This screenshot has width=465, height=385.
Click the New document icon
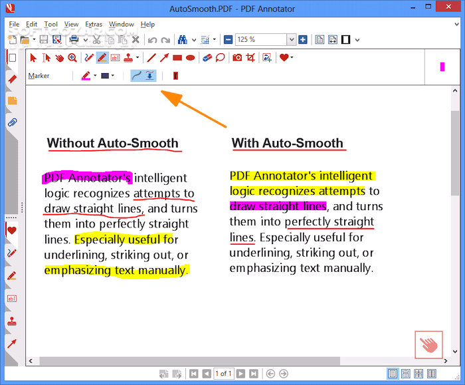(12, 39)
